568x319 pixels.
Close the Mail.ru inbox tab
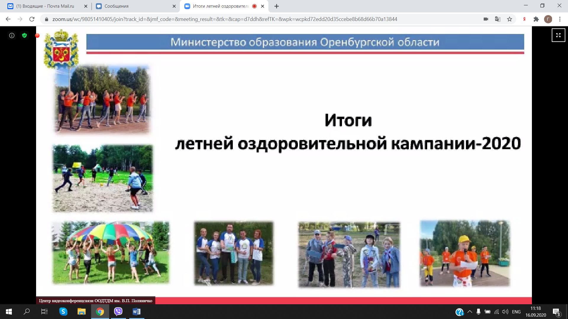pos(86,6)
